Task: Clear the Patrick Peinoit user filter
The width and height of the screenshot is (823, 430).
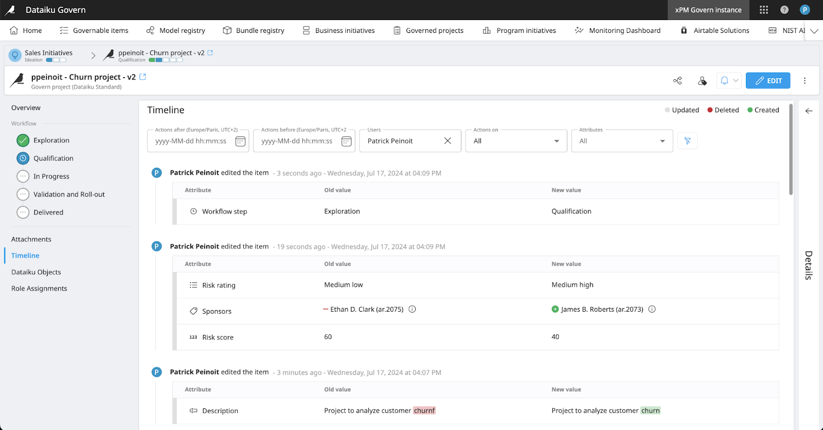Action: click(x=448, y=141)
